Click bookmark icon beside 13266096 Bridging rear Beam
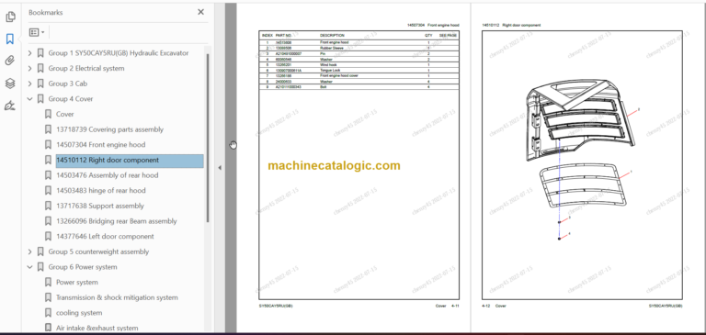Screen dimensions: 706x335 click(48, 221)
